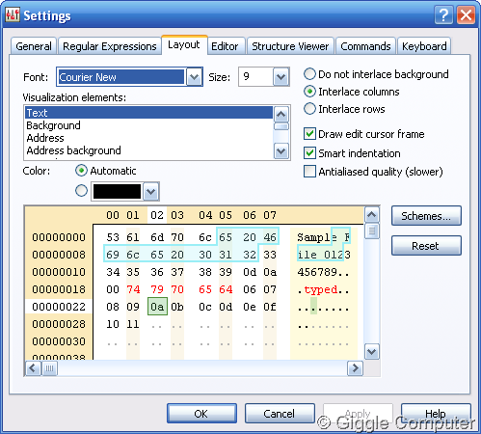The image size is (481, 434).
Task: Click the hex preview scroll down arrow
Action: tap(372, 352)
